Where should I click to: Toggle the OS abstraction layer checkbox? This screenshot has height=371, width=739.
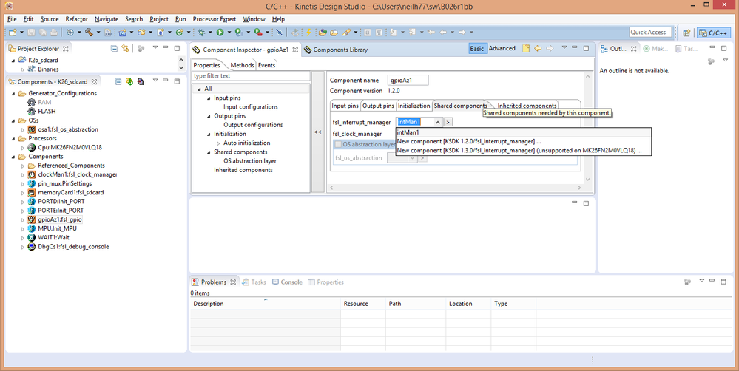pos(338,145)
